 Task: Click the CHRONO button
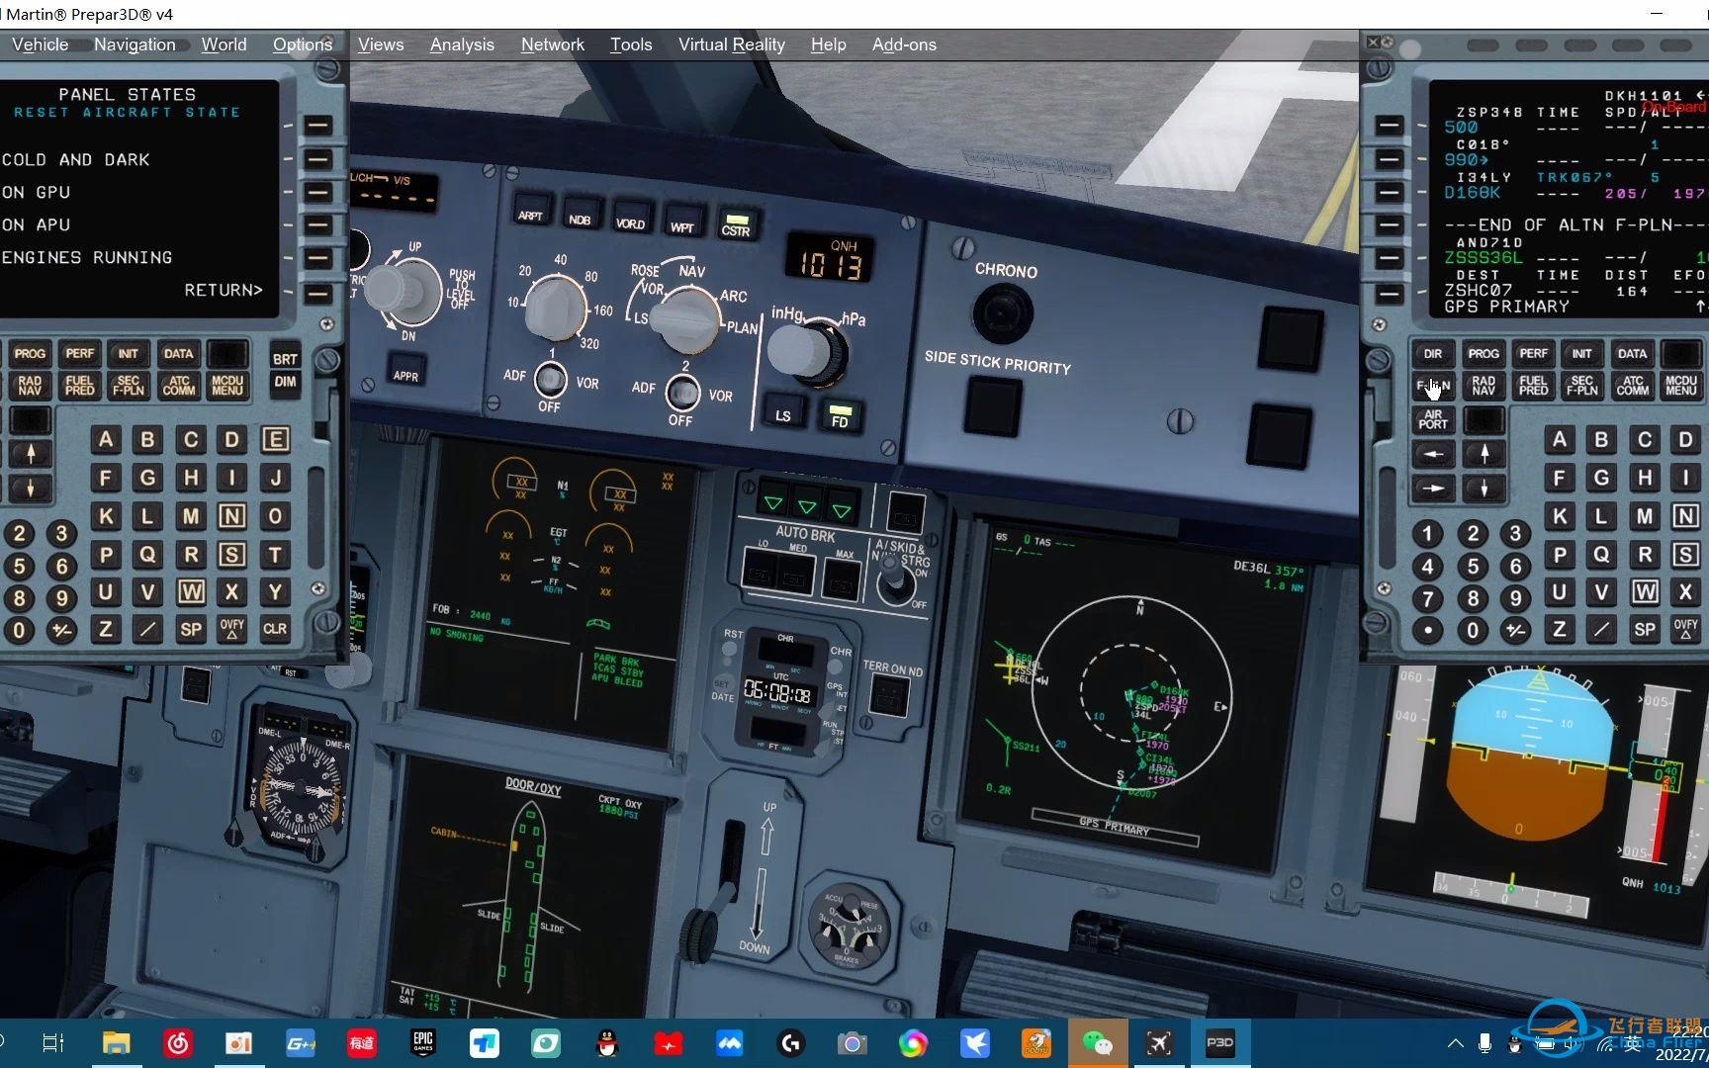pos(1003,312)
